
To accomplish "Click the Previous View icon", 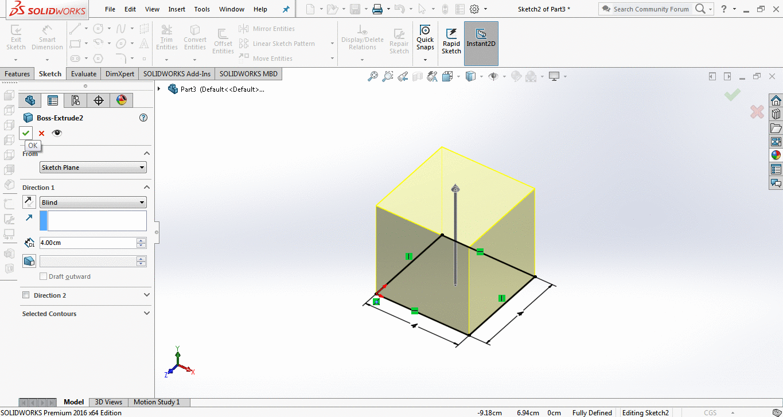I will pos(403,76).
